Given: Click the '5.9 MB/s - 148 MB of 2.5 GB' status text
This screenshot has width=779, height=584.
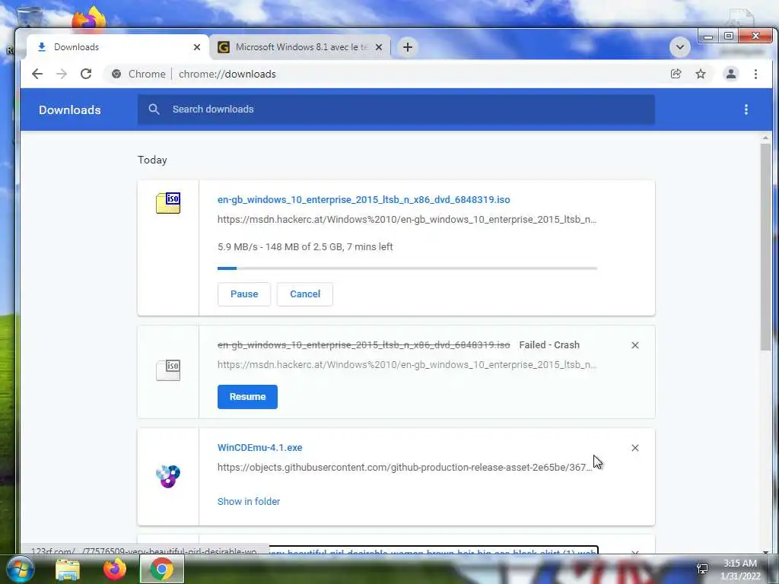Looking at the screenshot, I should point(305,247).
